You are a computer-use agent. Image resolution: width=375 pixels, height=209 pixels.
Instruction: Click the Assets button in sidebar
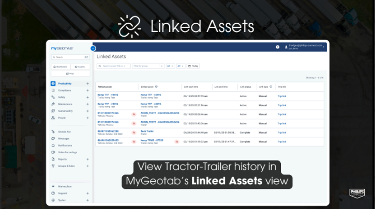pos(80,67)
